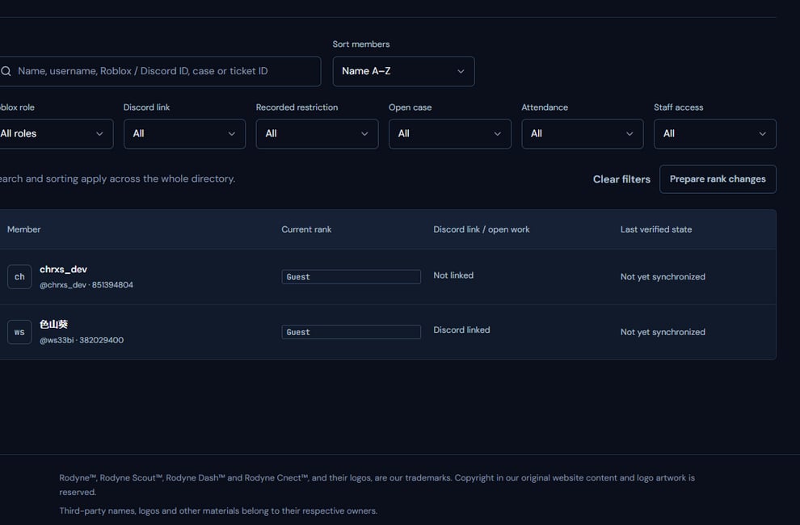Click Third-party names footer notice
The height and width of the screenshot is (525, 800).
(218, 510)
